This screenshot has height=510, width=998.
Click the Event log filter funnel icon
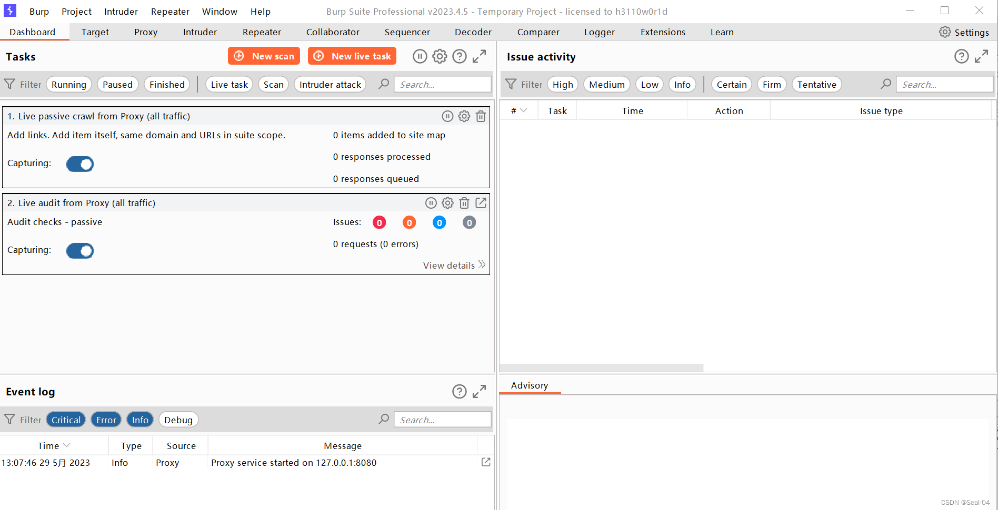tap(9, 420)
